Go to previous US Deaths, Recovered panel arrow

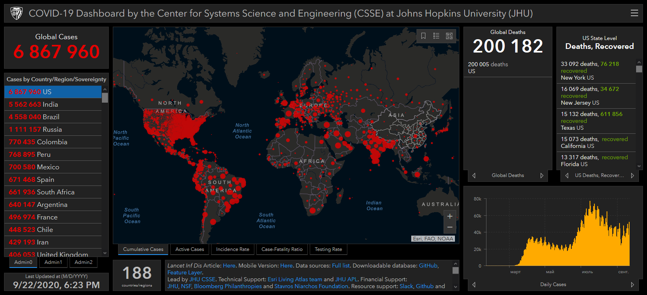pos(567,175)
